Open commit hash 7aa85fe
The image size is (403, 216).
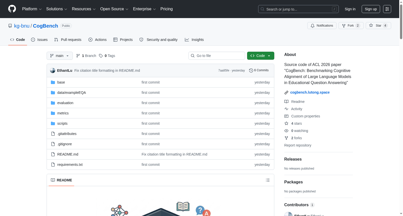(x=224, y=70)
